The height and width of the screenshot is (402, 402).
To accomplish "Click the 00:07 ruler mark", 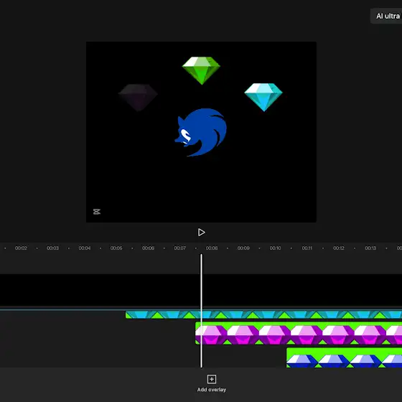I will click(179, 248).
